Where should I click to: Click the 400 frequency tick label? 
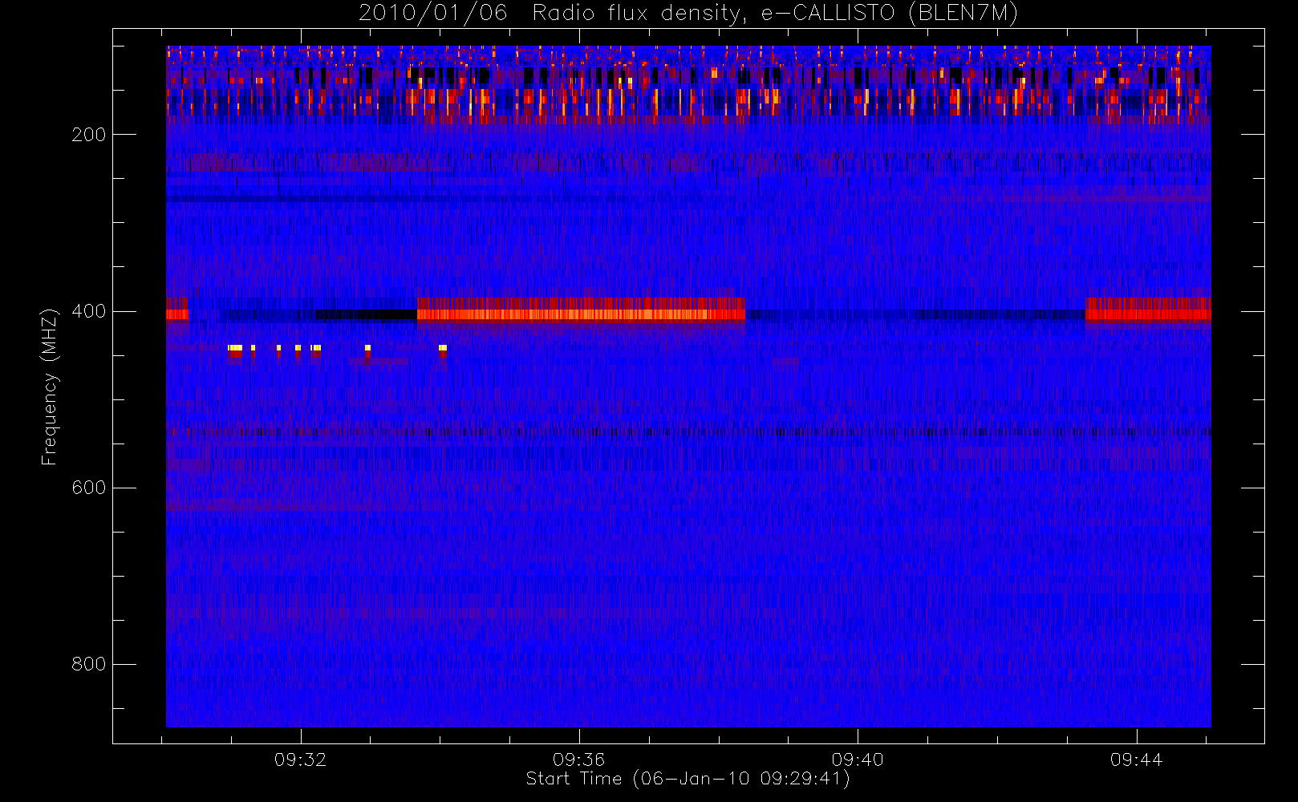[x=89, y=311]
